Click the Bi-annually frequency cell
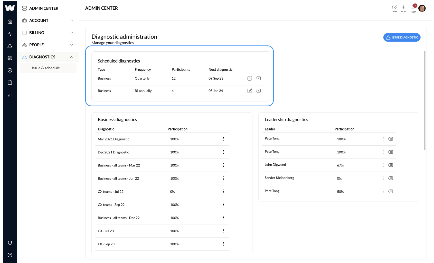This screenshot has width=434, height=263. point(143,91)
